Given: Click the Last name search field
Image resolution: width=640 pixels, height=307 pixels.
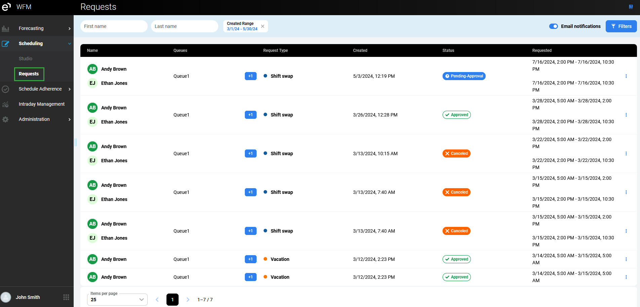Looking at the screenshot, I should pos(184,26).
